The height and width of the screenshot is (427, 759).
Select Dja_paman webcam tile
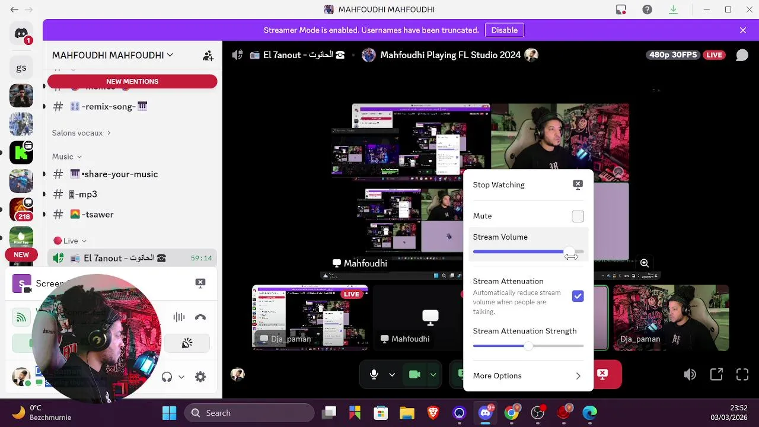[x=671, y=317]
